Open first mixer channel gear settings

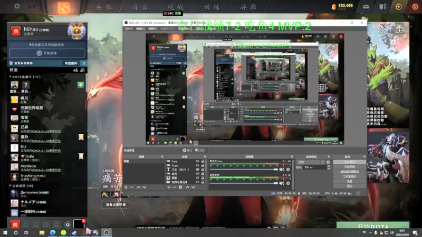[x=288, y=170]
